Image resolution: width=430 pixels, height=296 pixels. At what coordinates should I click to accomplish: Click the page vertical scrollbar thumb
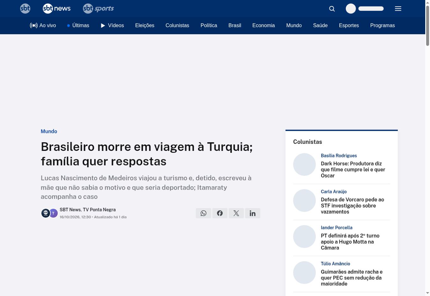click(x=427, y=26)
